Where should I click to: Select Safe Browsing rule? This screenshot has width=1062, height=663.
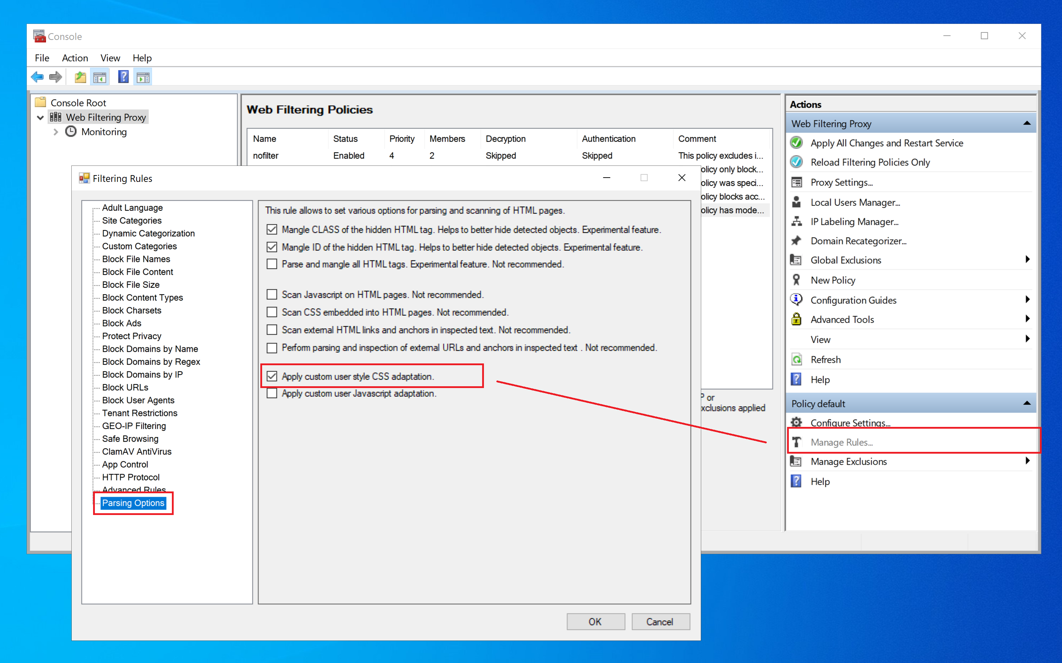(130, 439)
